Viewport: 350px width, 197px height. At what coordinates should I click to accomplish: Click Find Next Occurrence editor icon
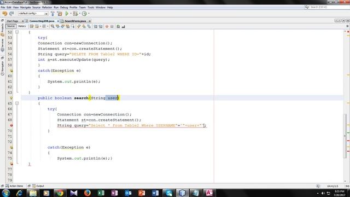pyautogui.click(x=62, y=26)
